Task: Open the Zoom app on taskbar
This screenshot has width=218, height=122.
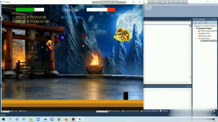Action: (38, 119)
